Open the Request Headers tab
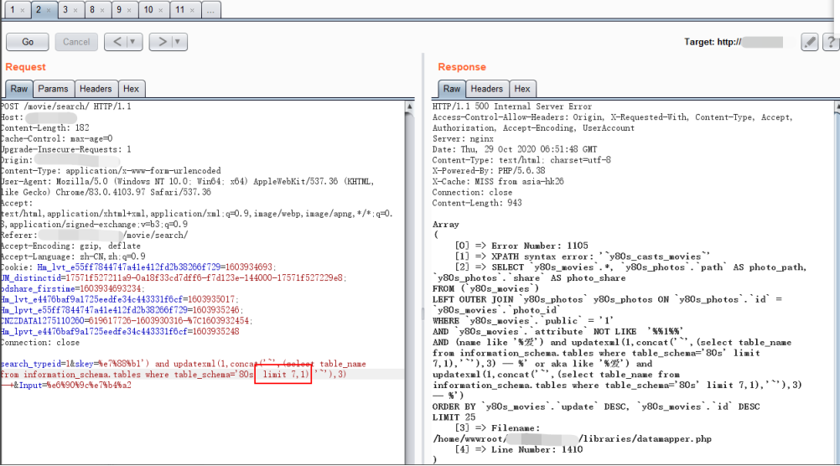The width and height of the screenshot is (840, 466). click(x=96, y=89)
